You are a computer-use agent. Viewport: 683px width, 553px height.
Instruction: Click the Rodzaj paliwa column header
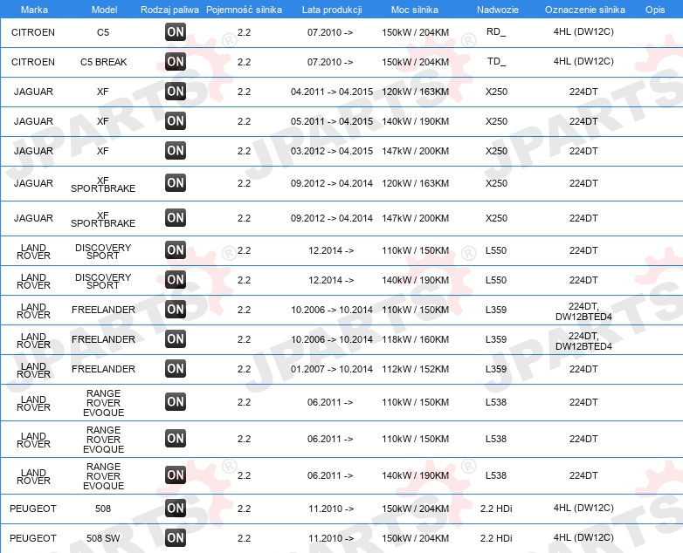pyautogui.click(x=170, y=10)
